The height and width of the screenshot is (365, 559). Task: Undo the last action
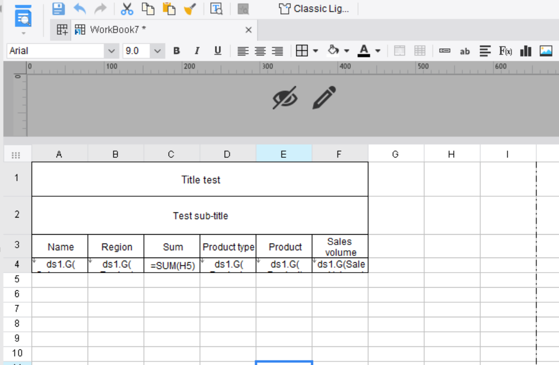(79, 8)
